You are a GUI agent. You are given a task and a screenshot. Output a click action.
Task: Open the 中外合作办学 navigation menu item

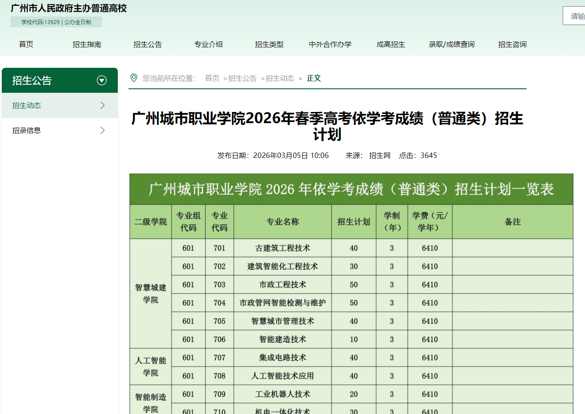point(329,44)
